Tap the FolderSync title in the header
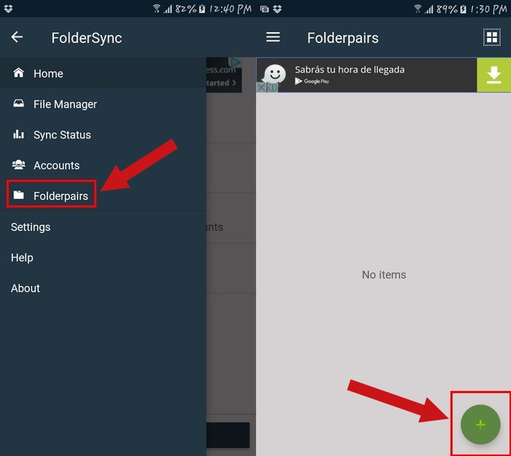 point(87,38)
